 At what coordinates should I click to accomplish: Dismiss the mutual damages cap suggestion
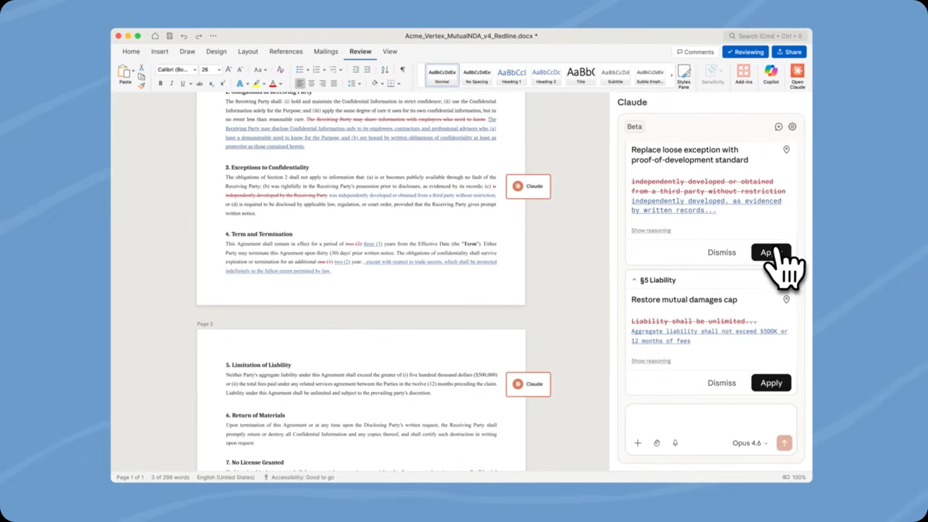click(x=721, y=383)
